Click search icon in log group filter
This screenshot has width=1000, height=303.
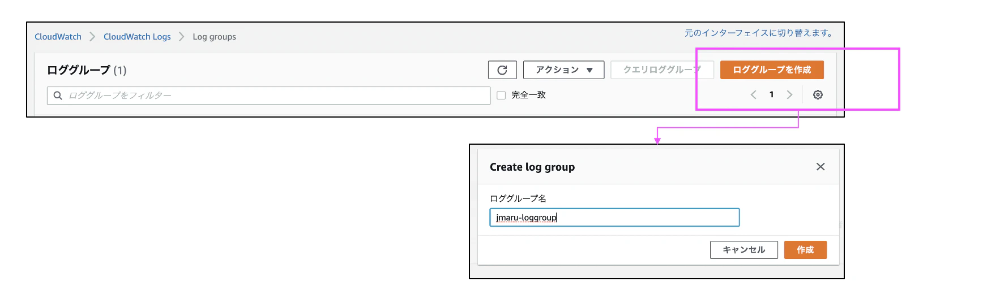[x=58, y=96]
